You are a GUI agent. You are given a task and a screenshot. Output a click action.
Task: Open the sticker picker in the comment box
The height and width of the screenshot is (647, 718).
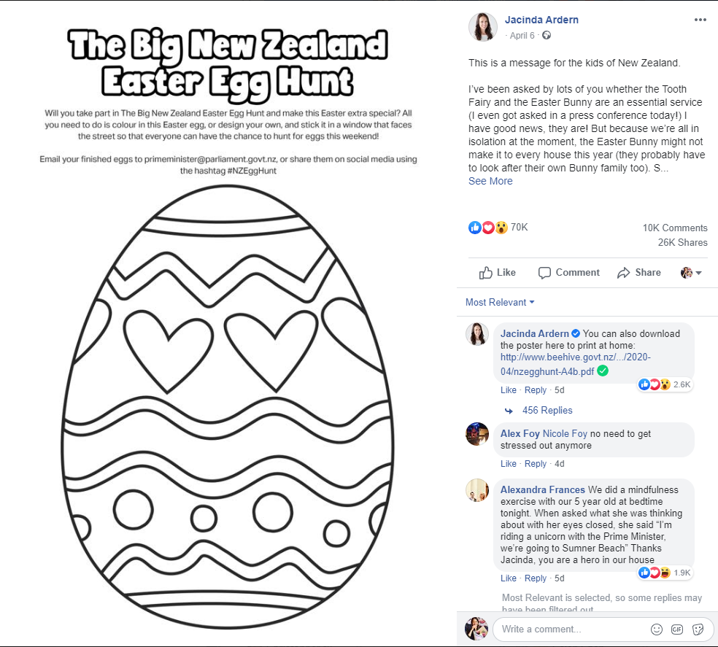pos(698,629)
